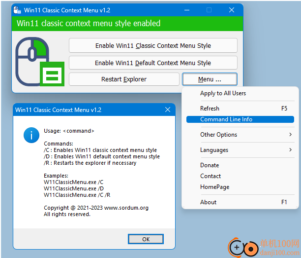Enable Win11 Classic Context Menu Style

click(153, 46)
